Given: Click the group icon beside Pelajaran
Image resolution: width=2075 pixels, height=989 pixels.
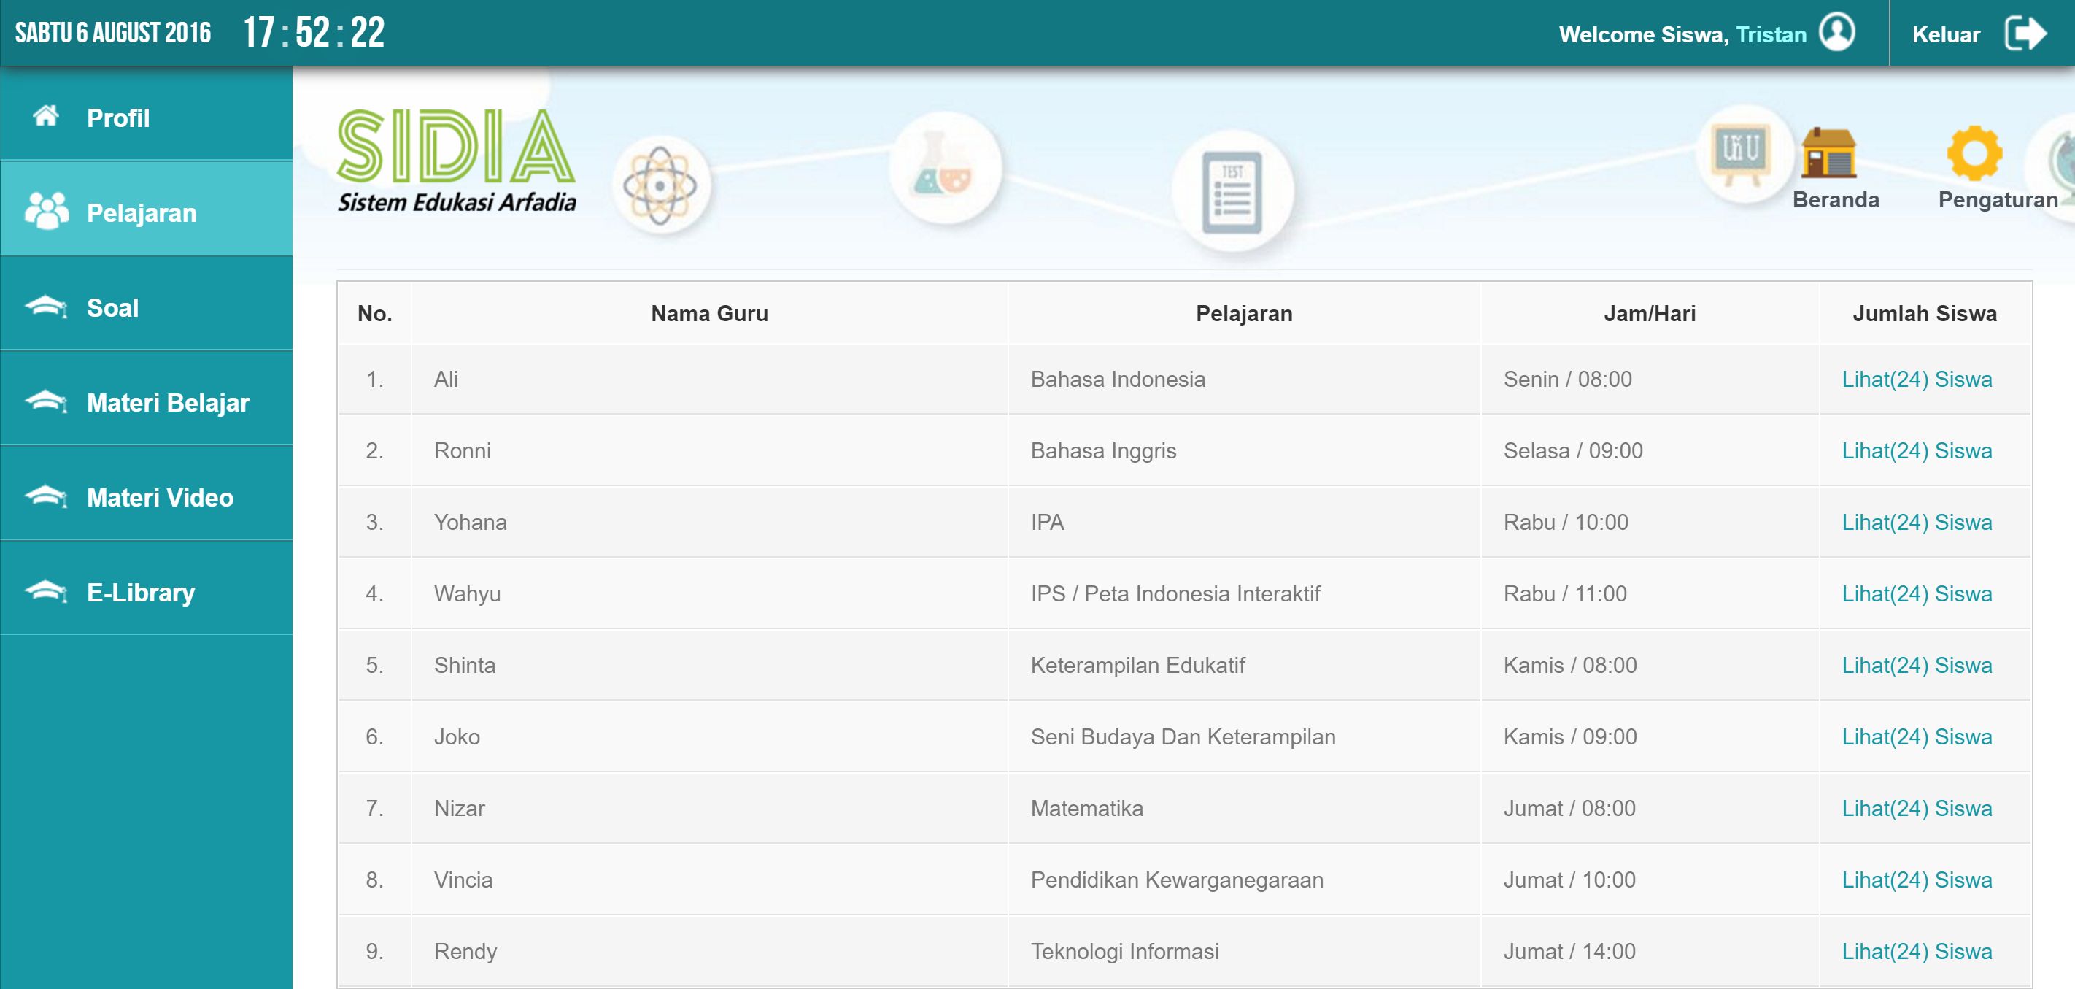Looking at the screenshot, I should coord(47,211).
